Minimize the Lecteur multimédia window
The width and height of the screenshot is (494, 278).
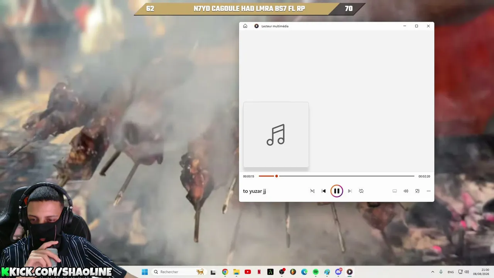[x=404, y=26]
